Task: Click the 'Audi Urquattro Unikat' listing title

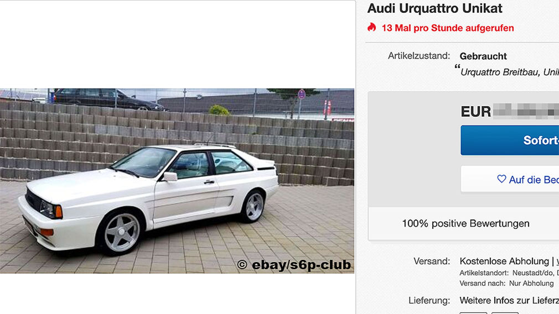Action: tap(435, 8)
